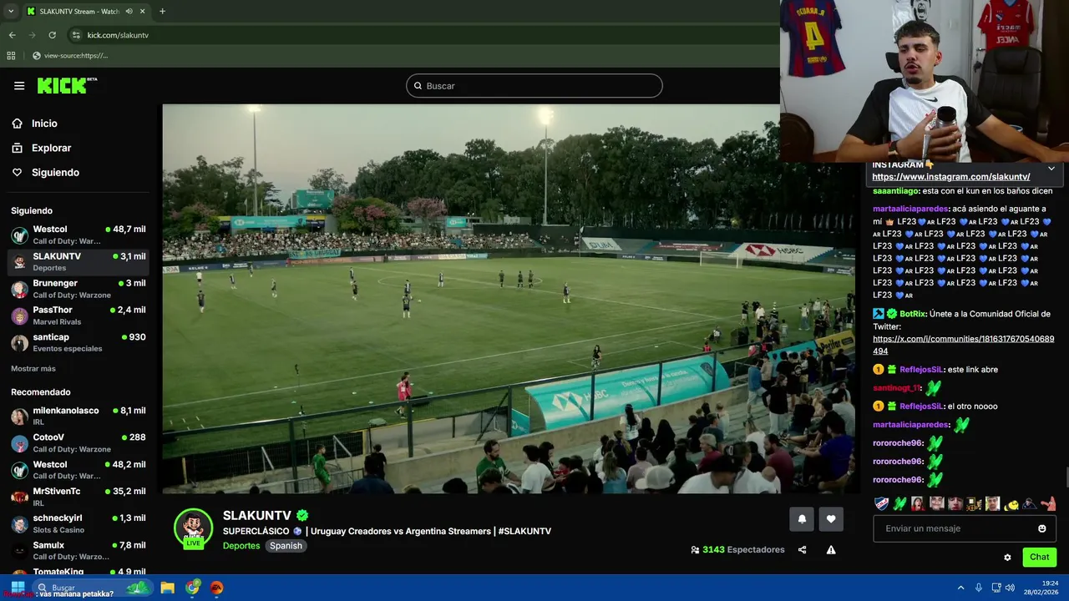This screenshot has width=1069, height=601.
Task: Select the SLAKUNTV Stream browser tab
Action: (x=85, y=12)
